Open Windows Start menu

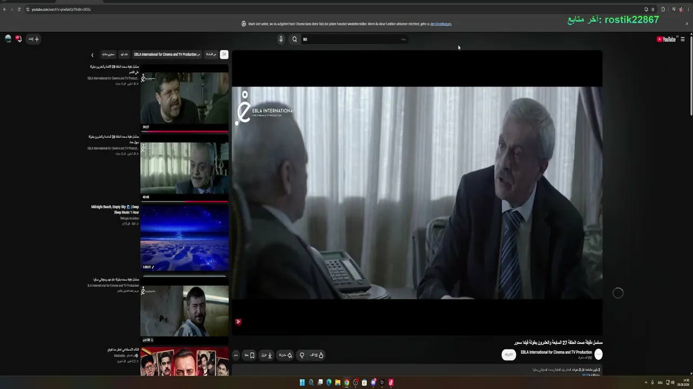pyautogui.click(x=302, y=383)
